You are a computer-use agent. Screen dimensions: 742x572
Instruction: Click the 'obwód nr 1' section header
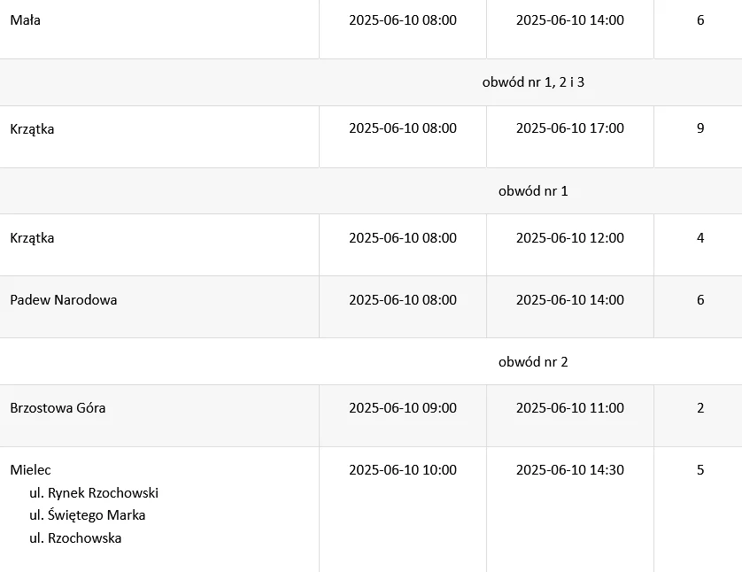coord(533,191)
